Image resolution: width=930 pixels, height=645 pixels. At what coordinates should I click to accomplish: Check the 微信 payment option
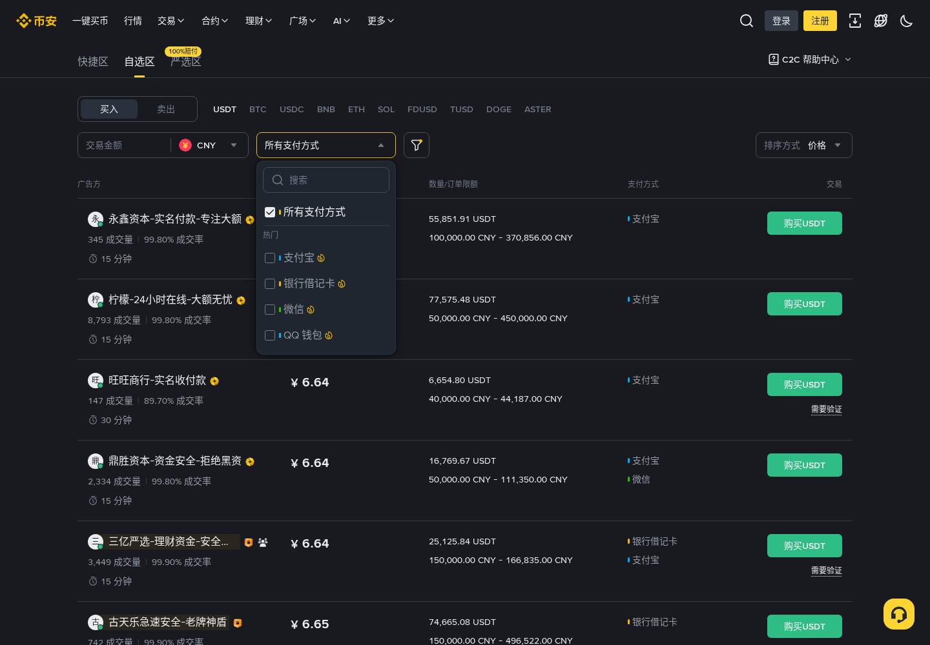(270, 310)
